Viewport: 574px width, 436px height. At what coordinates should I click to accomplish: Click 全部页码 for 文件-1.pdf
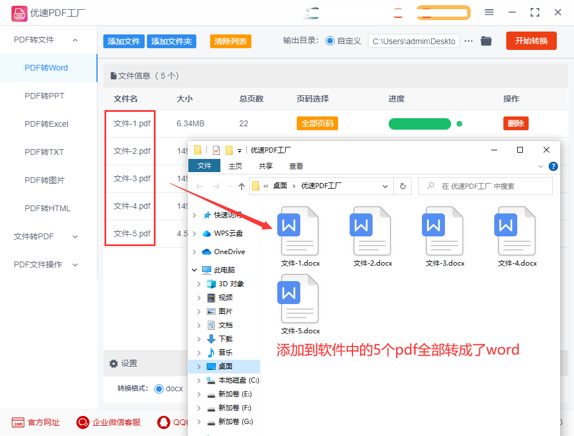pyautogui.click(x=317, y=124)
